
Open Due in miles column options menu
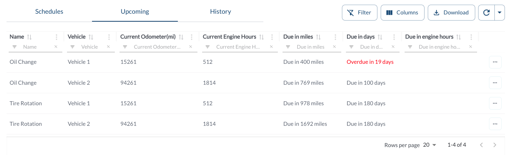click(x=336, y=37)
